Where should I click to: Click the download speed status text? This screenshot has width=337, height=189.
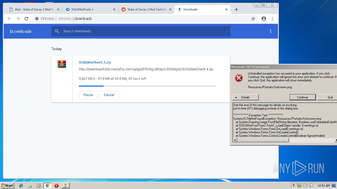[x=112, y=78]
